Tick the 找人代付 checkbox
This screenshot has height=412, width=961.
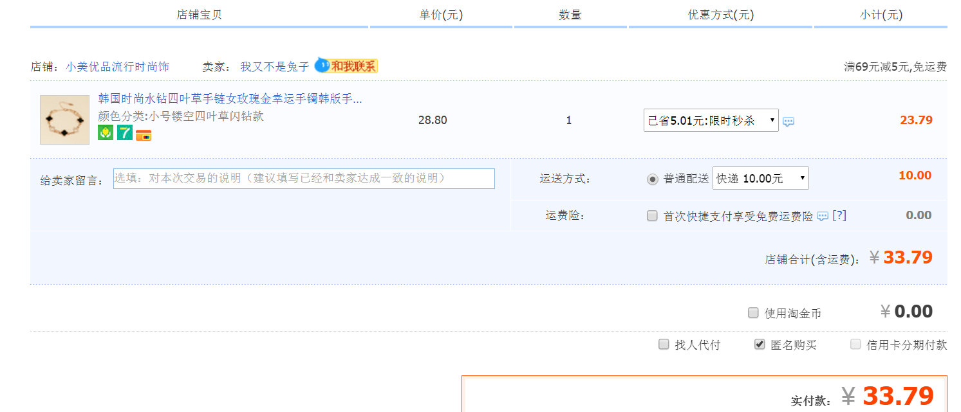tap(664, 345)
